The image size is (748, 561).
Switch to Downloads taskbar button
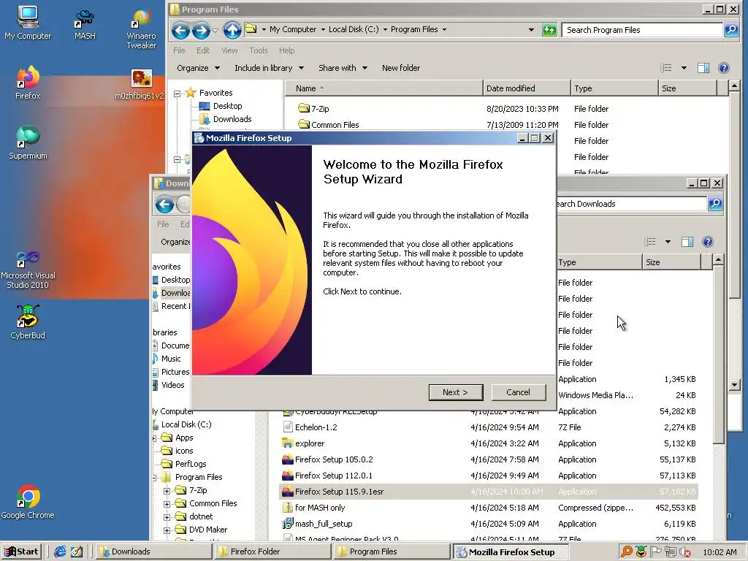pos(154,552)
